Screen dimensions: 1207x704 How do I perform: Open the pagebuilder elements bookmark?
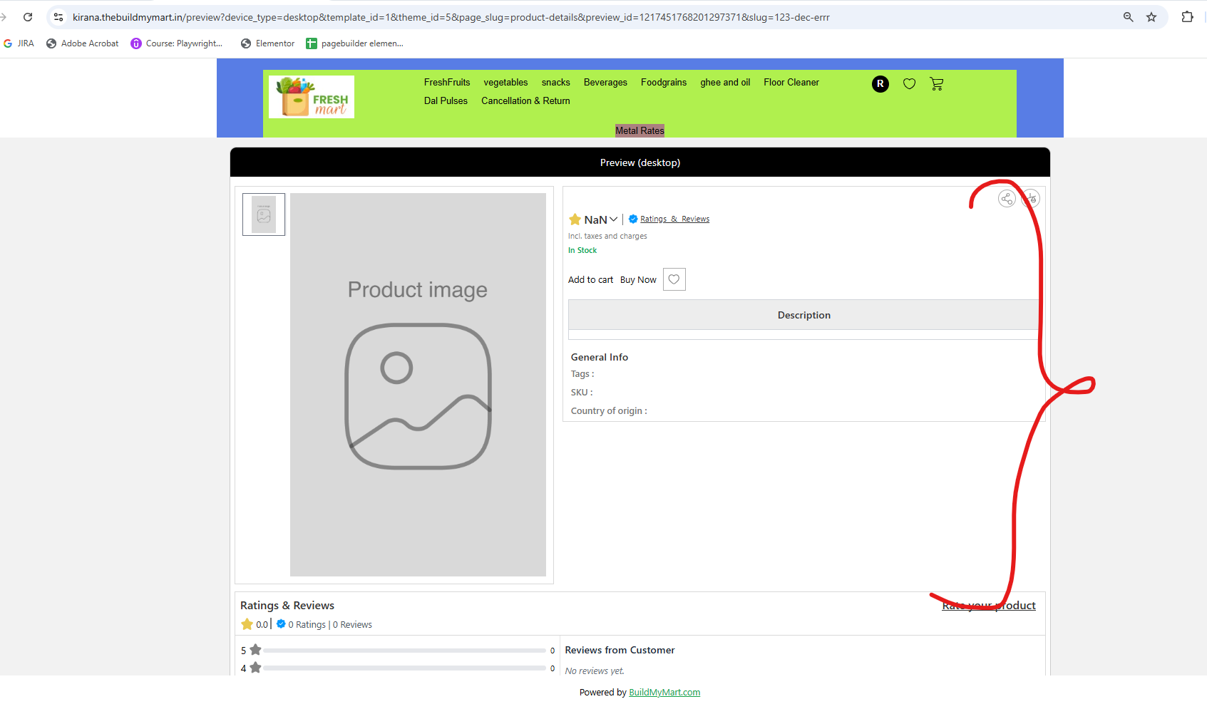click(355, 43)
